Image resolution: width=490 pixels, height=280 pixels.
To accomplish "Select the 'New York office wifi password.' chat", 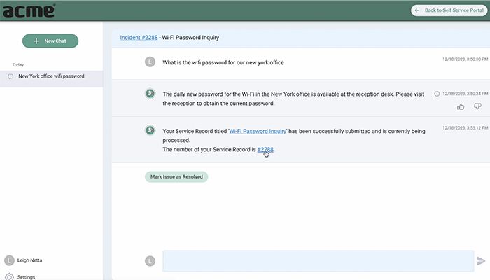I will click(x=52, y=76).
